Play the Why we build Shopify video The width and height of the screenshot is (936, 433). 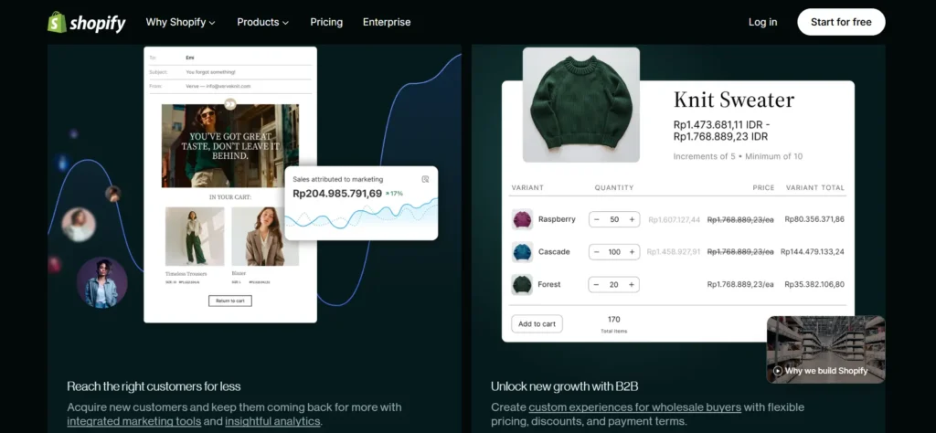tap(825, 349)
